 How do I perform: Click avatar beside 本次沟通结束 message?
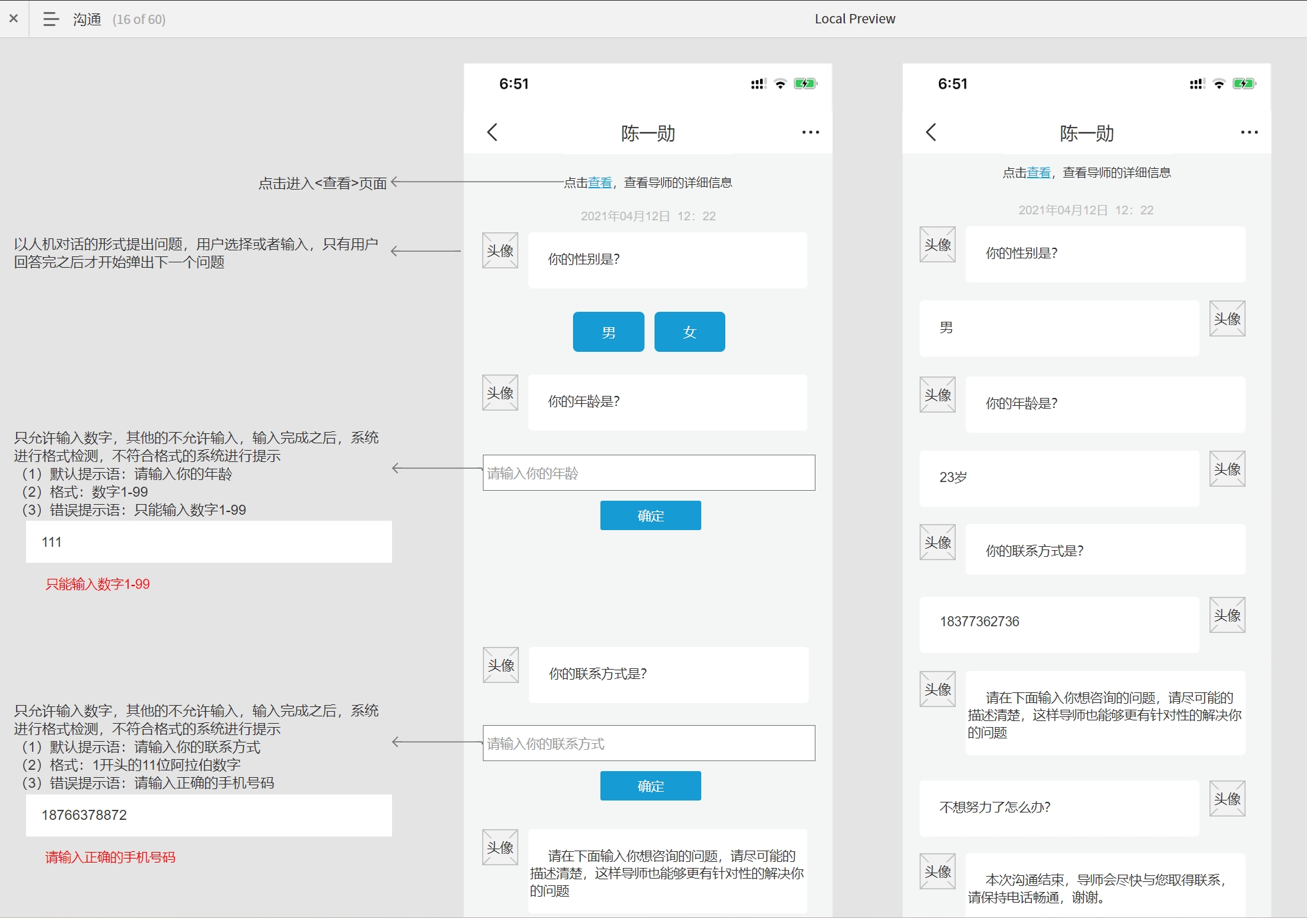click(938, 871)
